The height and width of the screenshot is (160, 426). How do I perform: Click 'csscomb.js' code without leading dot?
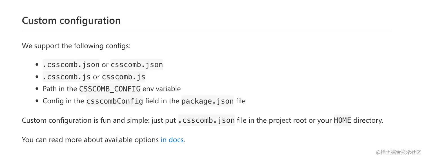(123, 77)
